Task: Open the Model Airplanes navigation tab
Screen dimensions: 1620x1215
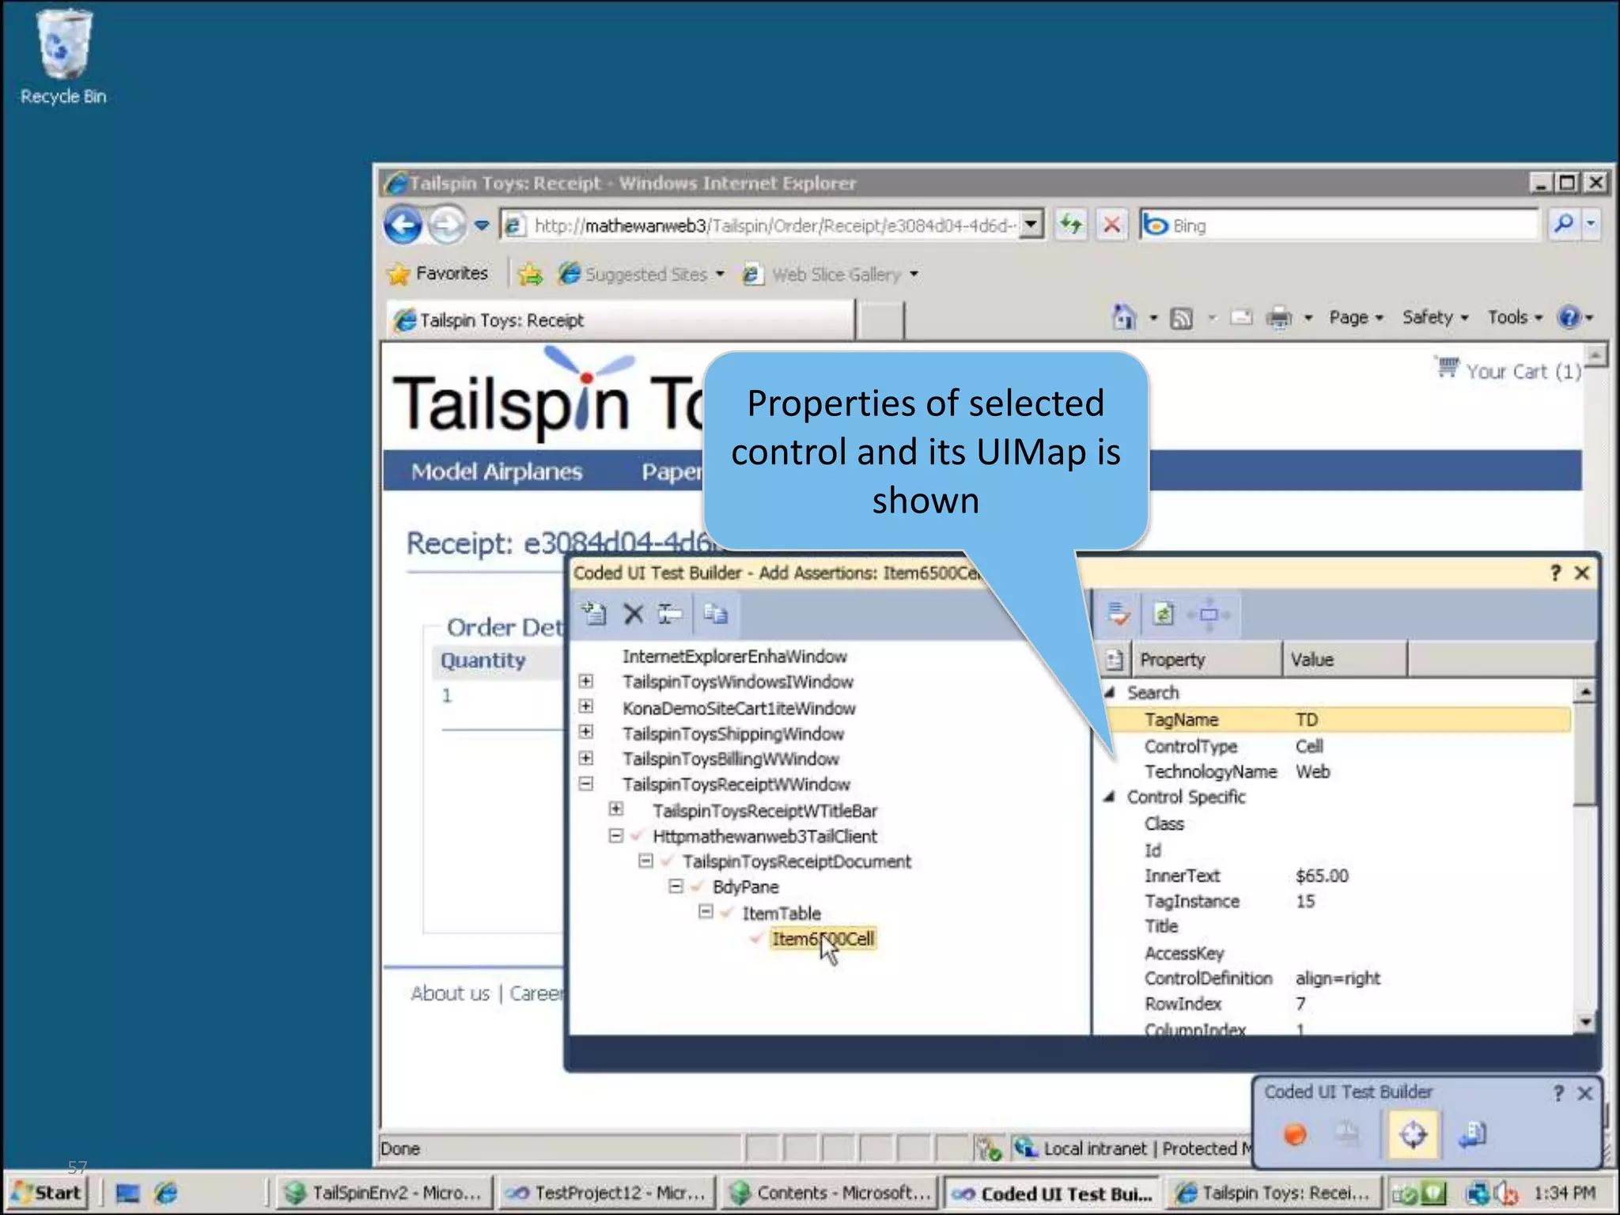Action: point(497,471)
